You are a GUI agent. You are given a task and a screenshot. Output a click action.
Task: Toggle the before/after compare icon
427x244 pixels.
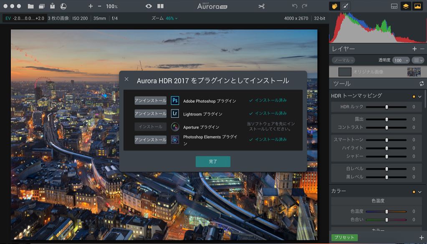[161, 6]
